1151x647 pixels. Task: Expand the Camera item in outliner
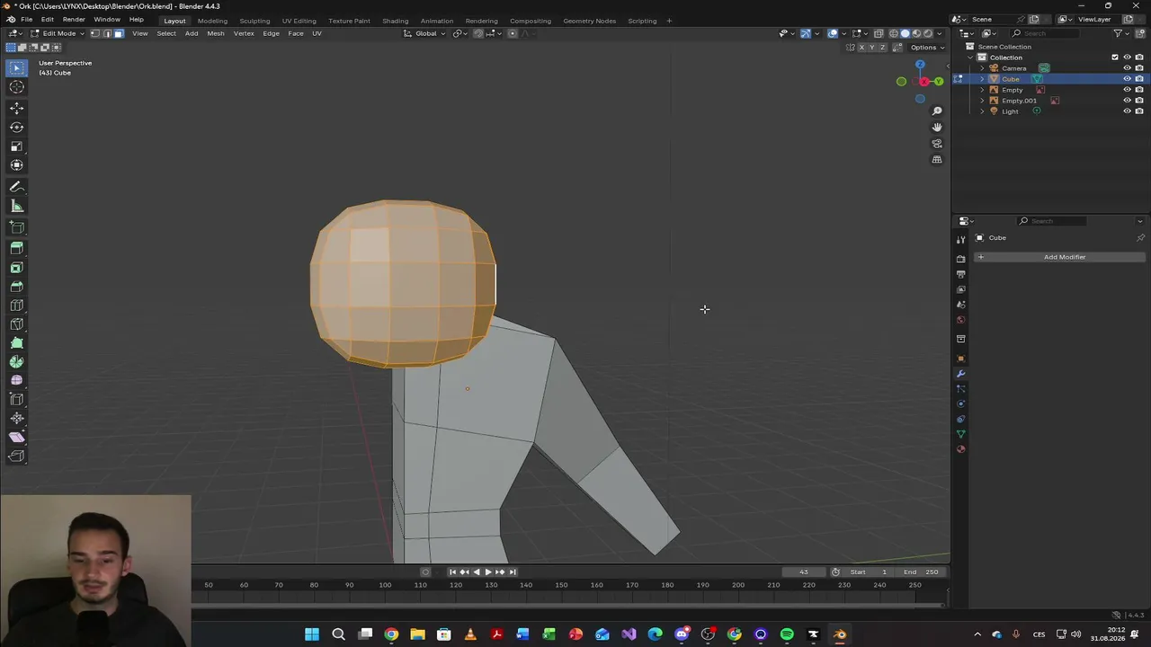point(982,68)
